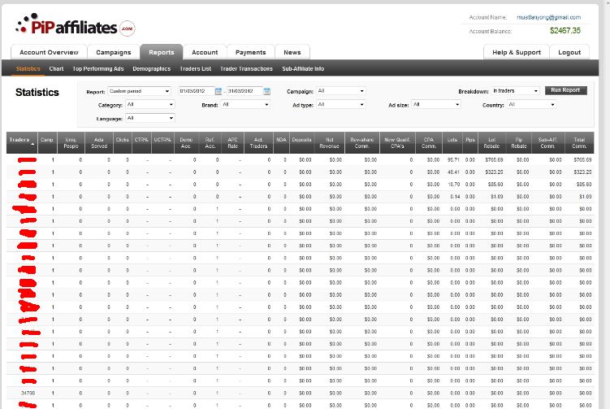Go to Account Overview tab
The width and height of the screenshot is (610, 409).
point(50,52)
